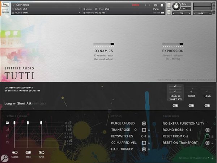Go to the next instrument preset arrow
The image size is (217, 163).
tap(149, 5)
